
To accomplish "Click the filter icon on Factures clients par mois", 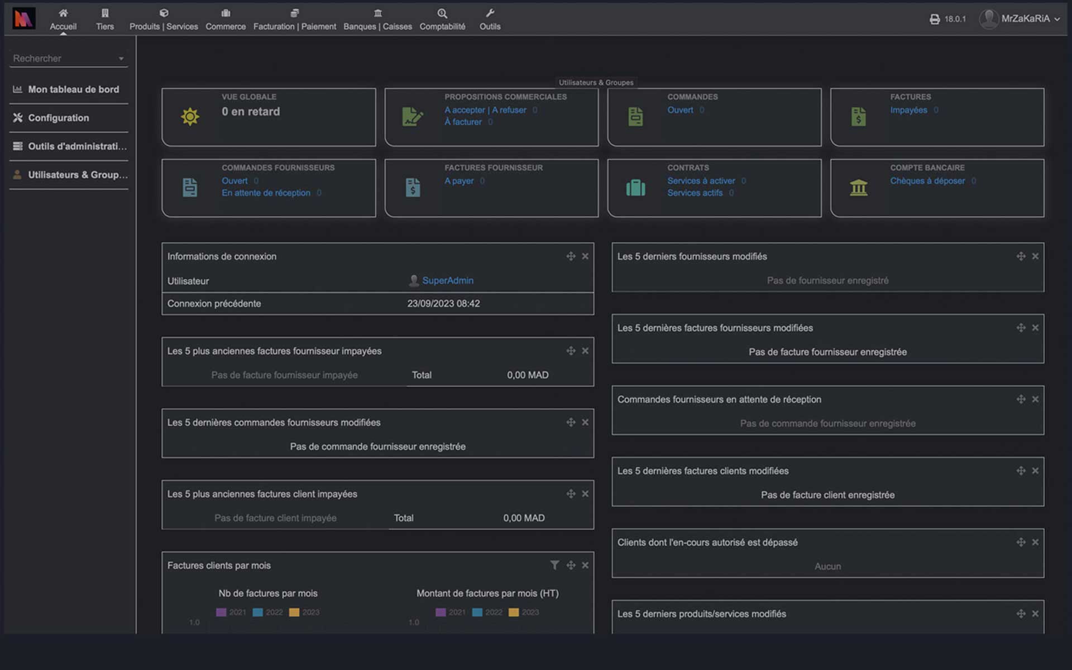I will coord(554,565).
